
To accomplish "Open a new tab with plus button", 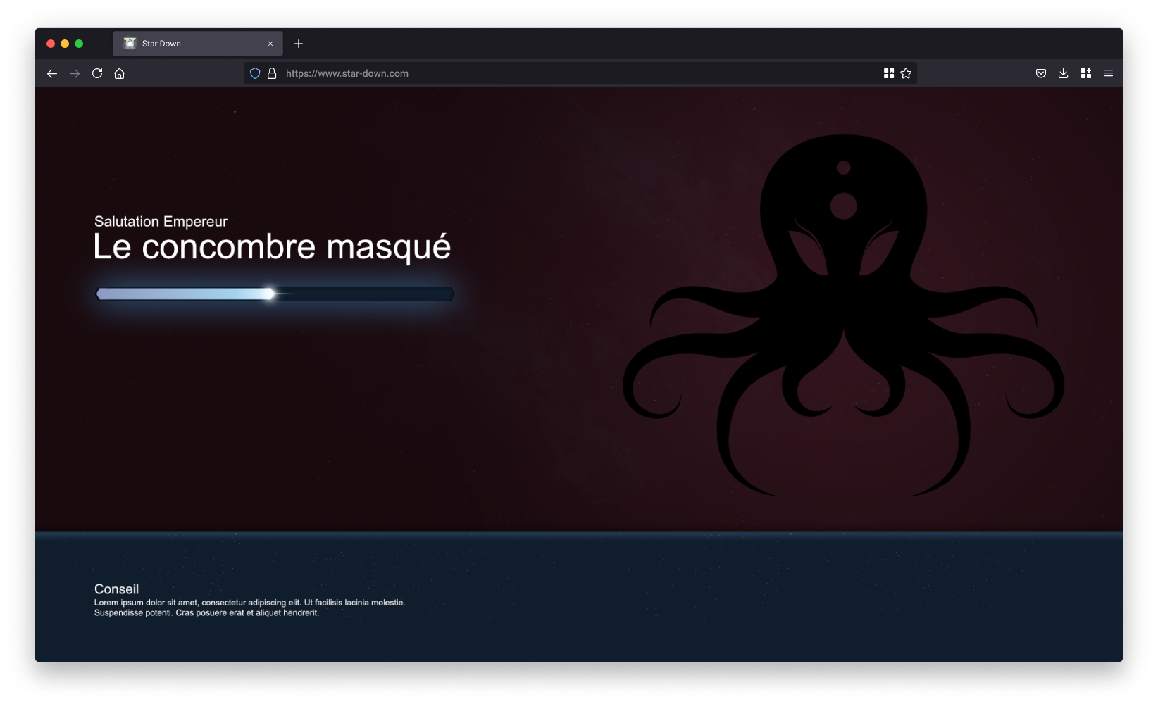I will (x=299, y=44).
